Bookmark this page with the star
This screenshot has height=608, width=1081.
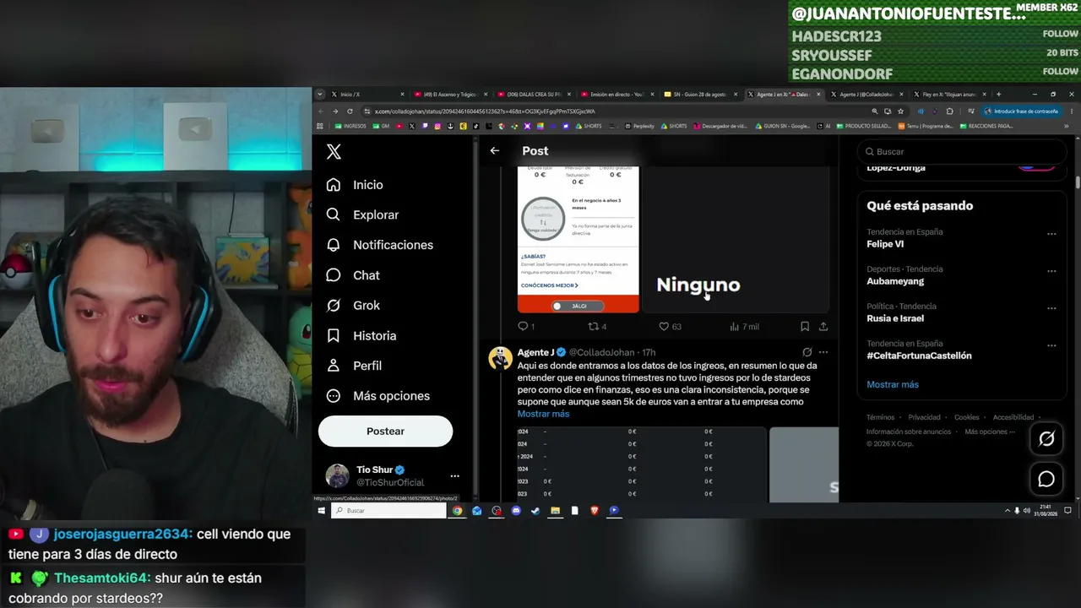[900, 111]
